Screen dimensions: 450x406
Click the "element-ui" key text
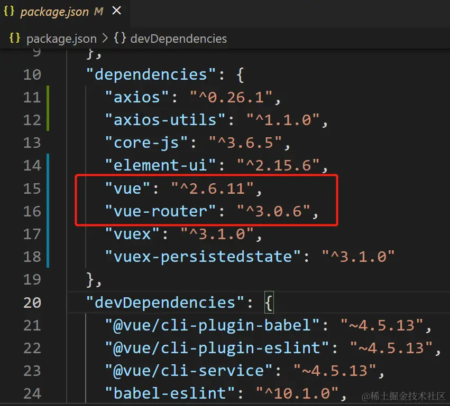(x=160, y=166)
